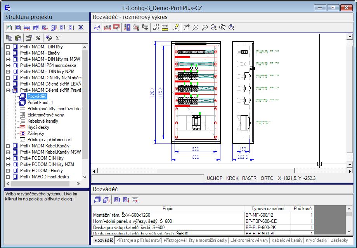Viewport: 357px width, 248px height.
Task: Select Elektroměrové vany tree item
Action: coord(45,115)
